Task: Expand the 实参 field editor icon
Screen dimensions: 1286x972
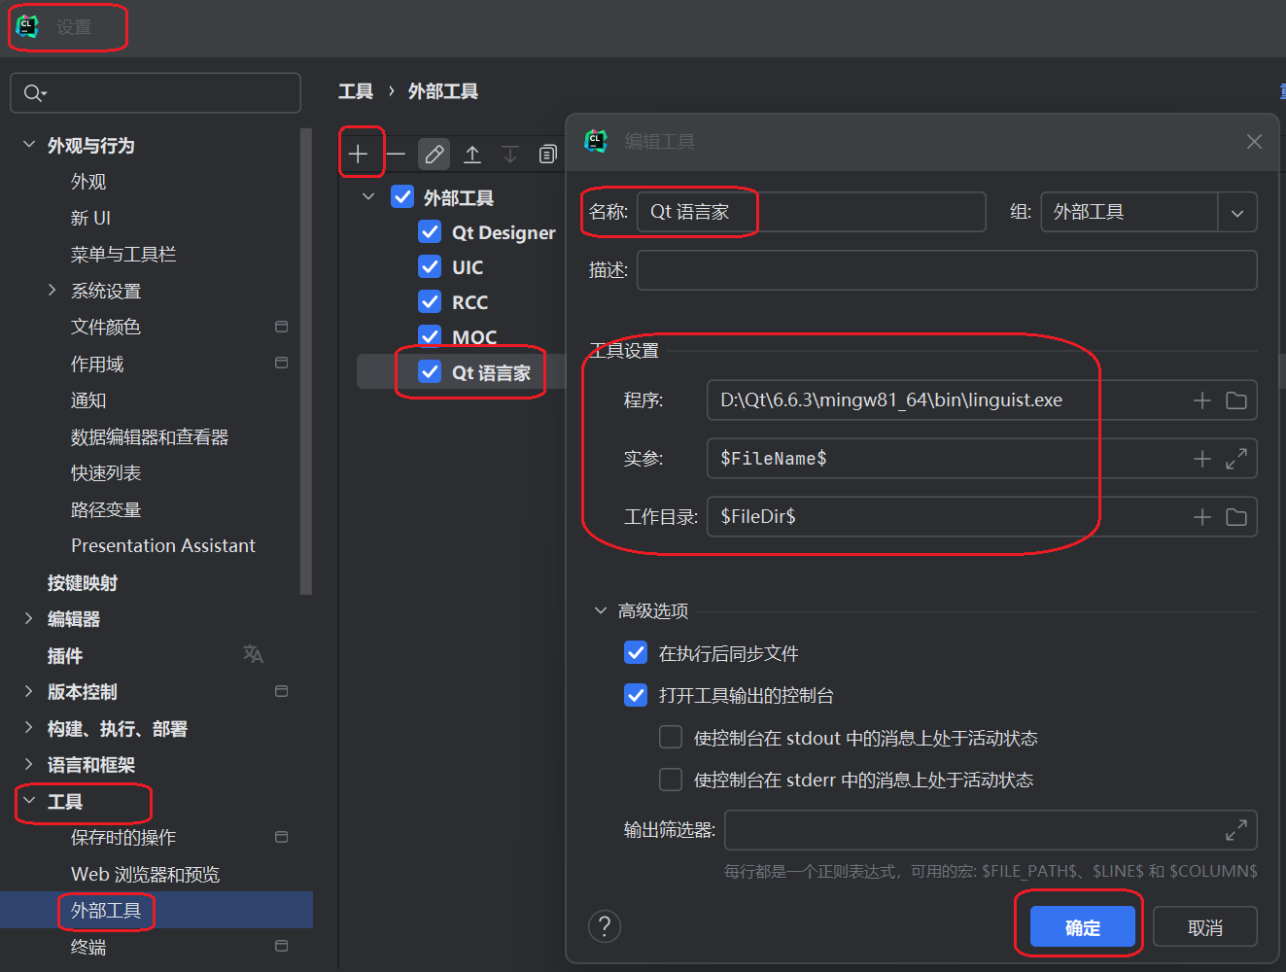Action: tap(1236, 459)
